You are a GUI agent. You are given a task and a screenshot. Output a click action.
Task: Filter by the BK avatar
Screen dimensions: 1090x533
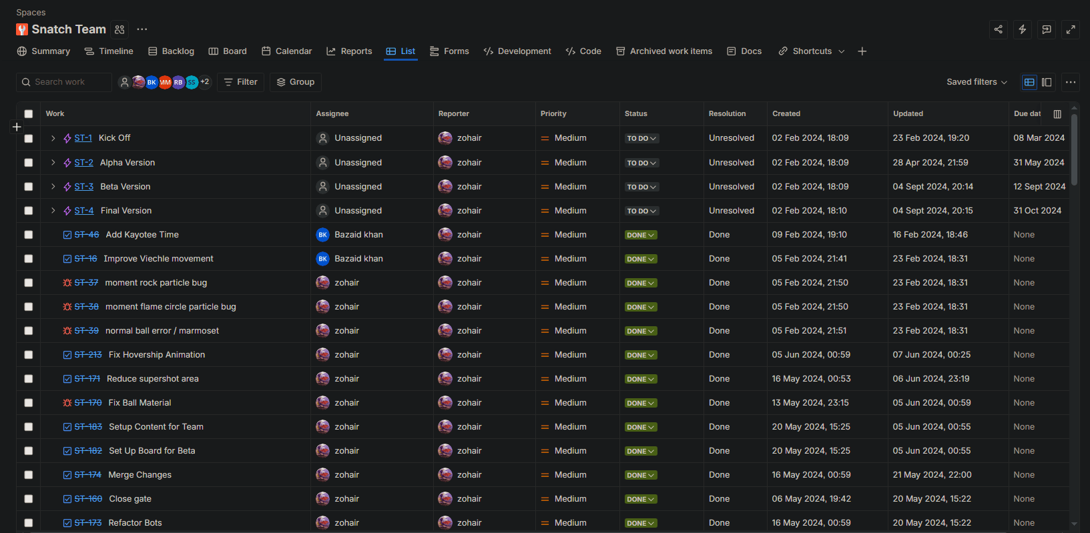pos(152,82)
